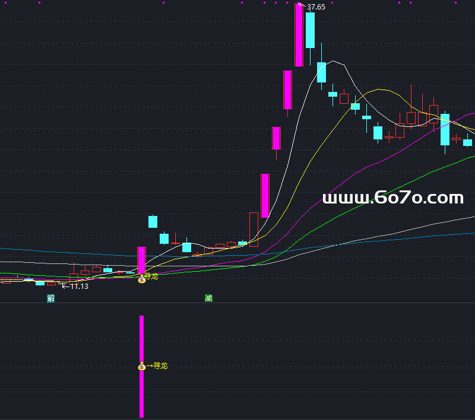Click the →寻龙 label in the indicator panel
The image size is (475, 420).
click(157, 366)
